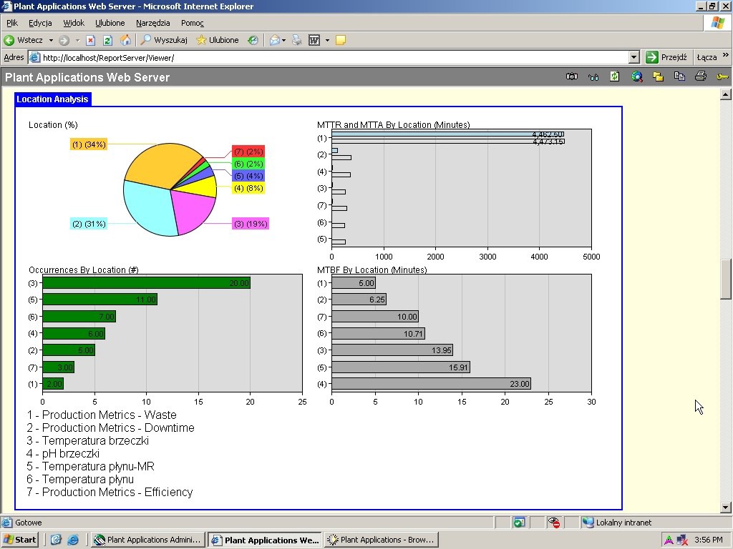The width and height of the screenshot is (733, 549).
Task: Stop page loading with red X icon
Action: tap(91, 40)
